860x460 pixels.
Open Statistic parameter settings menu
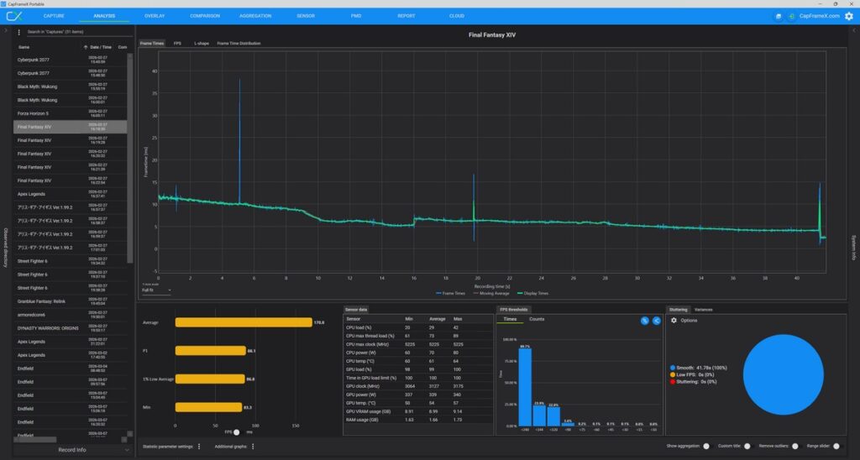coord(199,447)
